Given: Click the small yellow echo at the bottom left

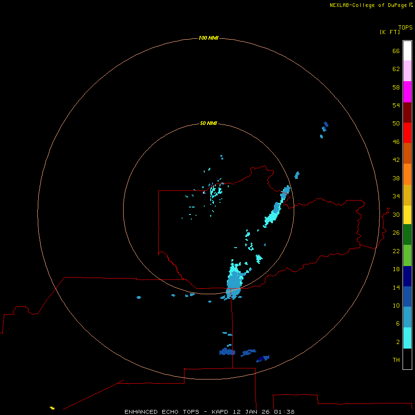Looking at the screenshot, I should [52, 408].
